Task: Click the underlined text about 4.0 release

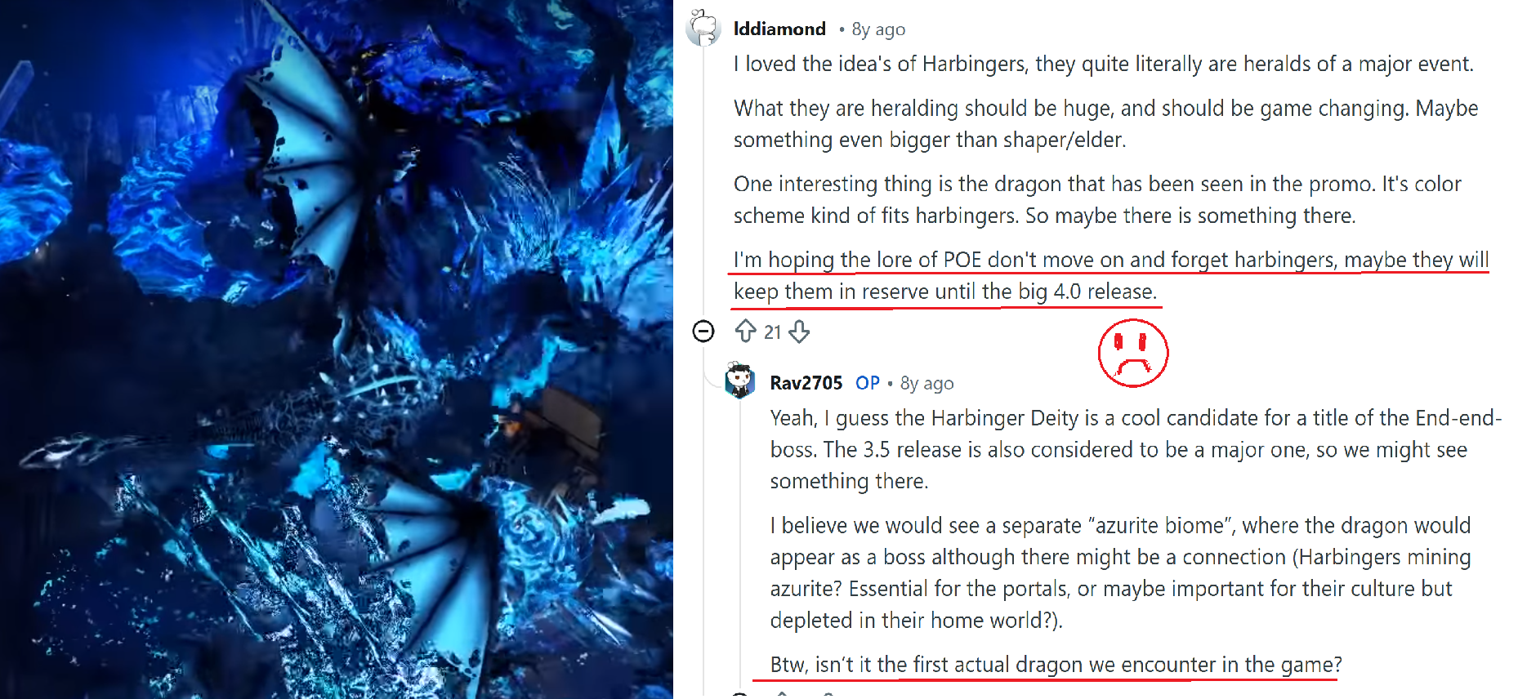Action: click(1111, 275)
